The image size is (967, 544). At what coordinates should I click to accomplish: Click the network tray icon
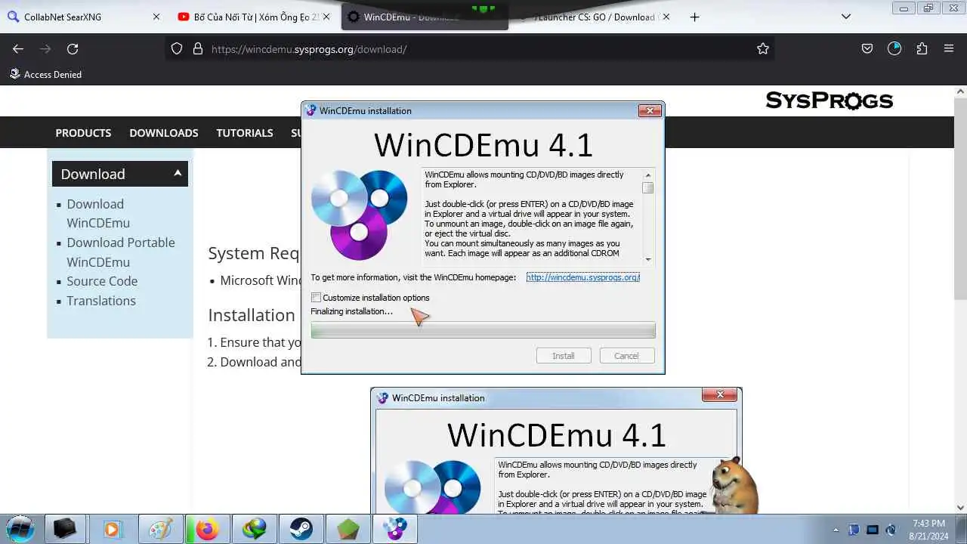pyautogui.click(x=873, y=530)
